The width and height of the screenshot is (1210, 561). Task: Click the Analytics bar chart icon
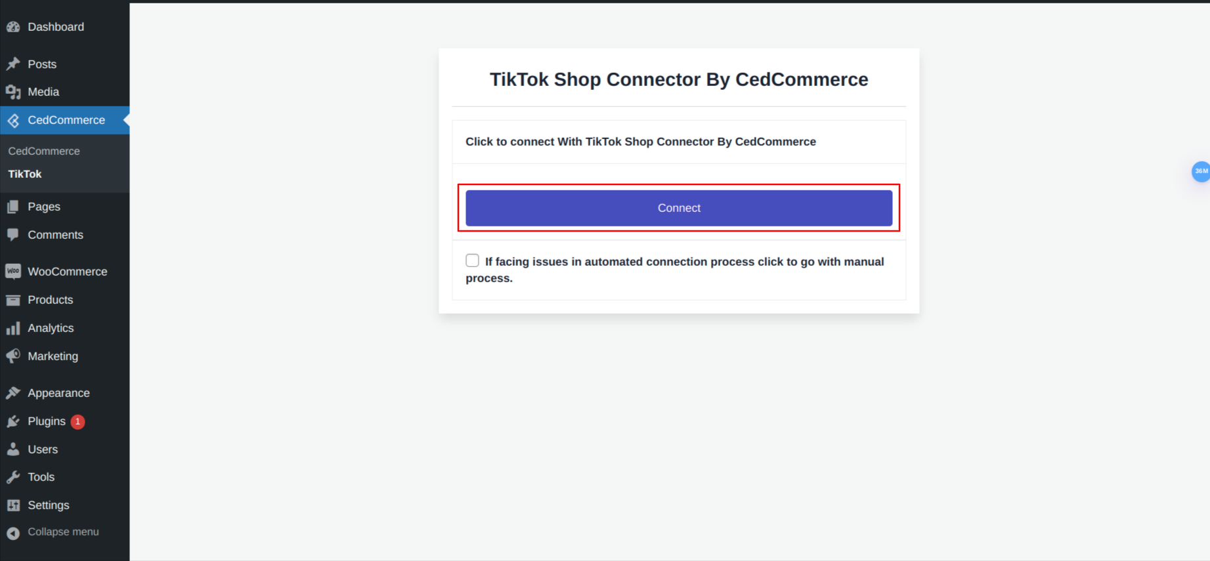pos(13,328)
